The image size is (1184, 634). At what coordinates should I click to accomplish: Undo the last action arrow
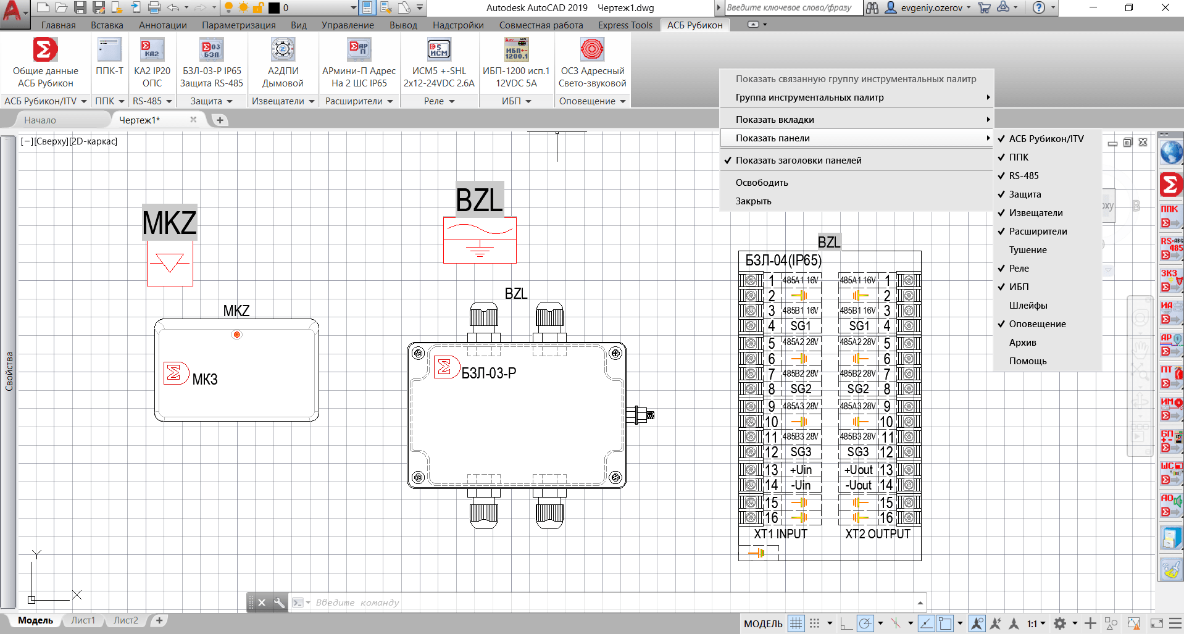point(173,7)
